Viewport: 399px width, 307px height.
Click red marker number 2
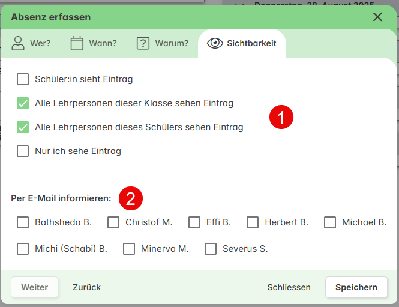coord(130,198)
